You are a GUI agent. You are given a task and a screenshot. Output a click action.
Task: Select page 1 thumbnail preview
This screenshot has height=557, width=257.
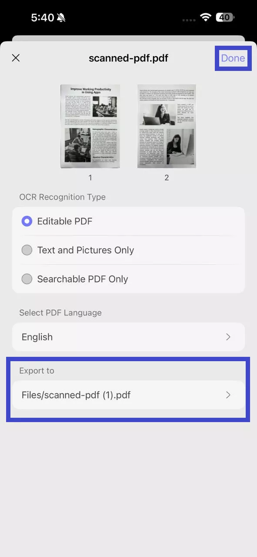click(x=90, y=126)
